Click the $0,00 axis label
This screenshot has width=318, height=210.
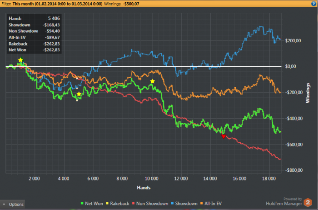pos(290,66)
